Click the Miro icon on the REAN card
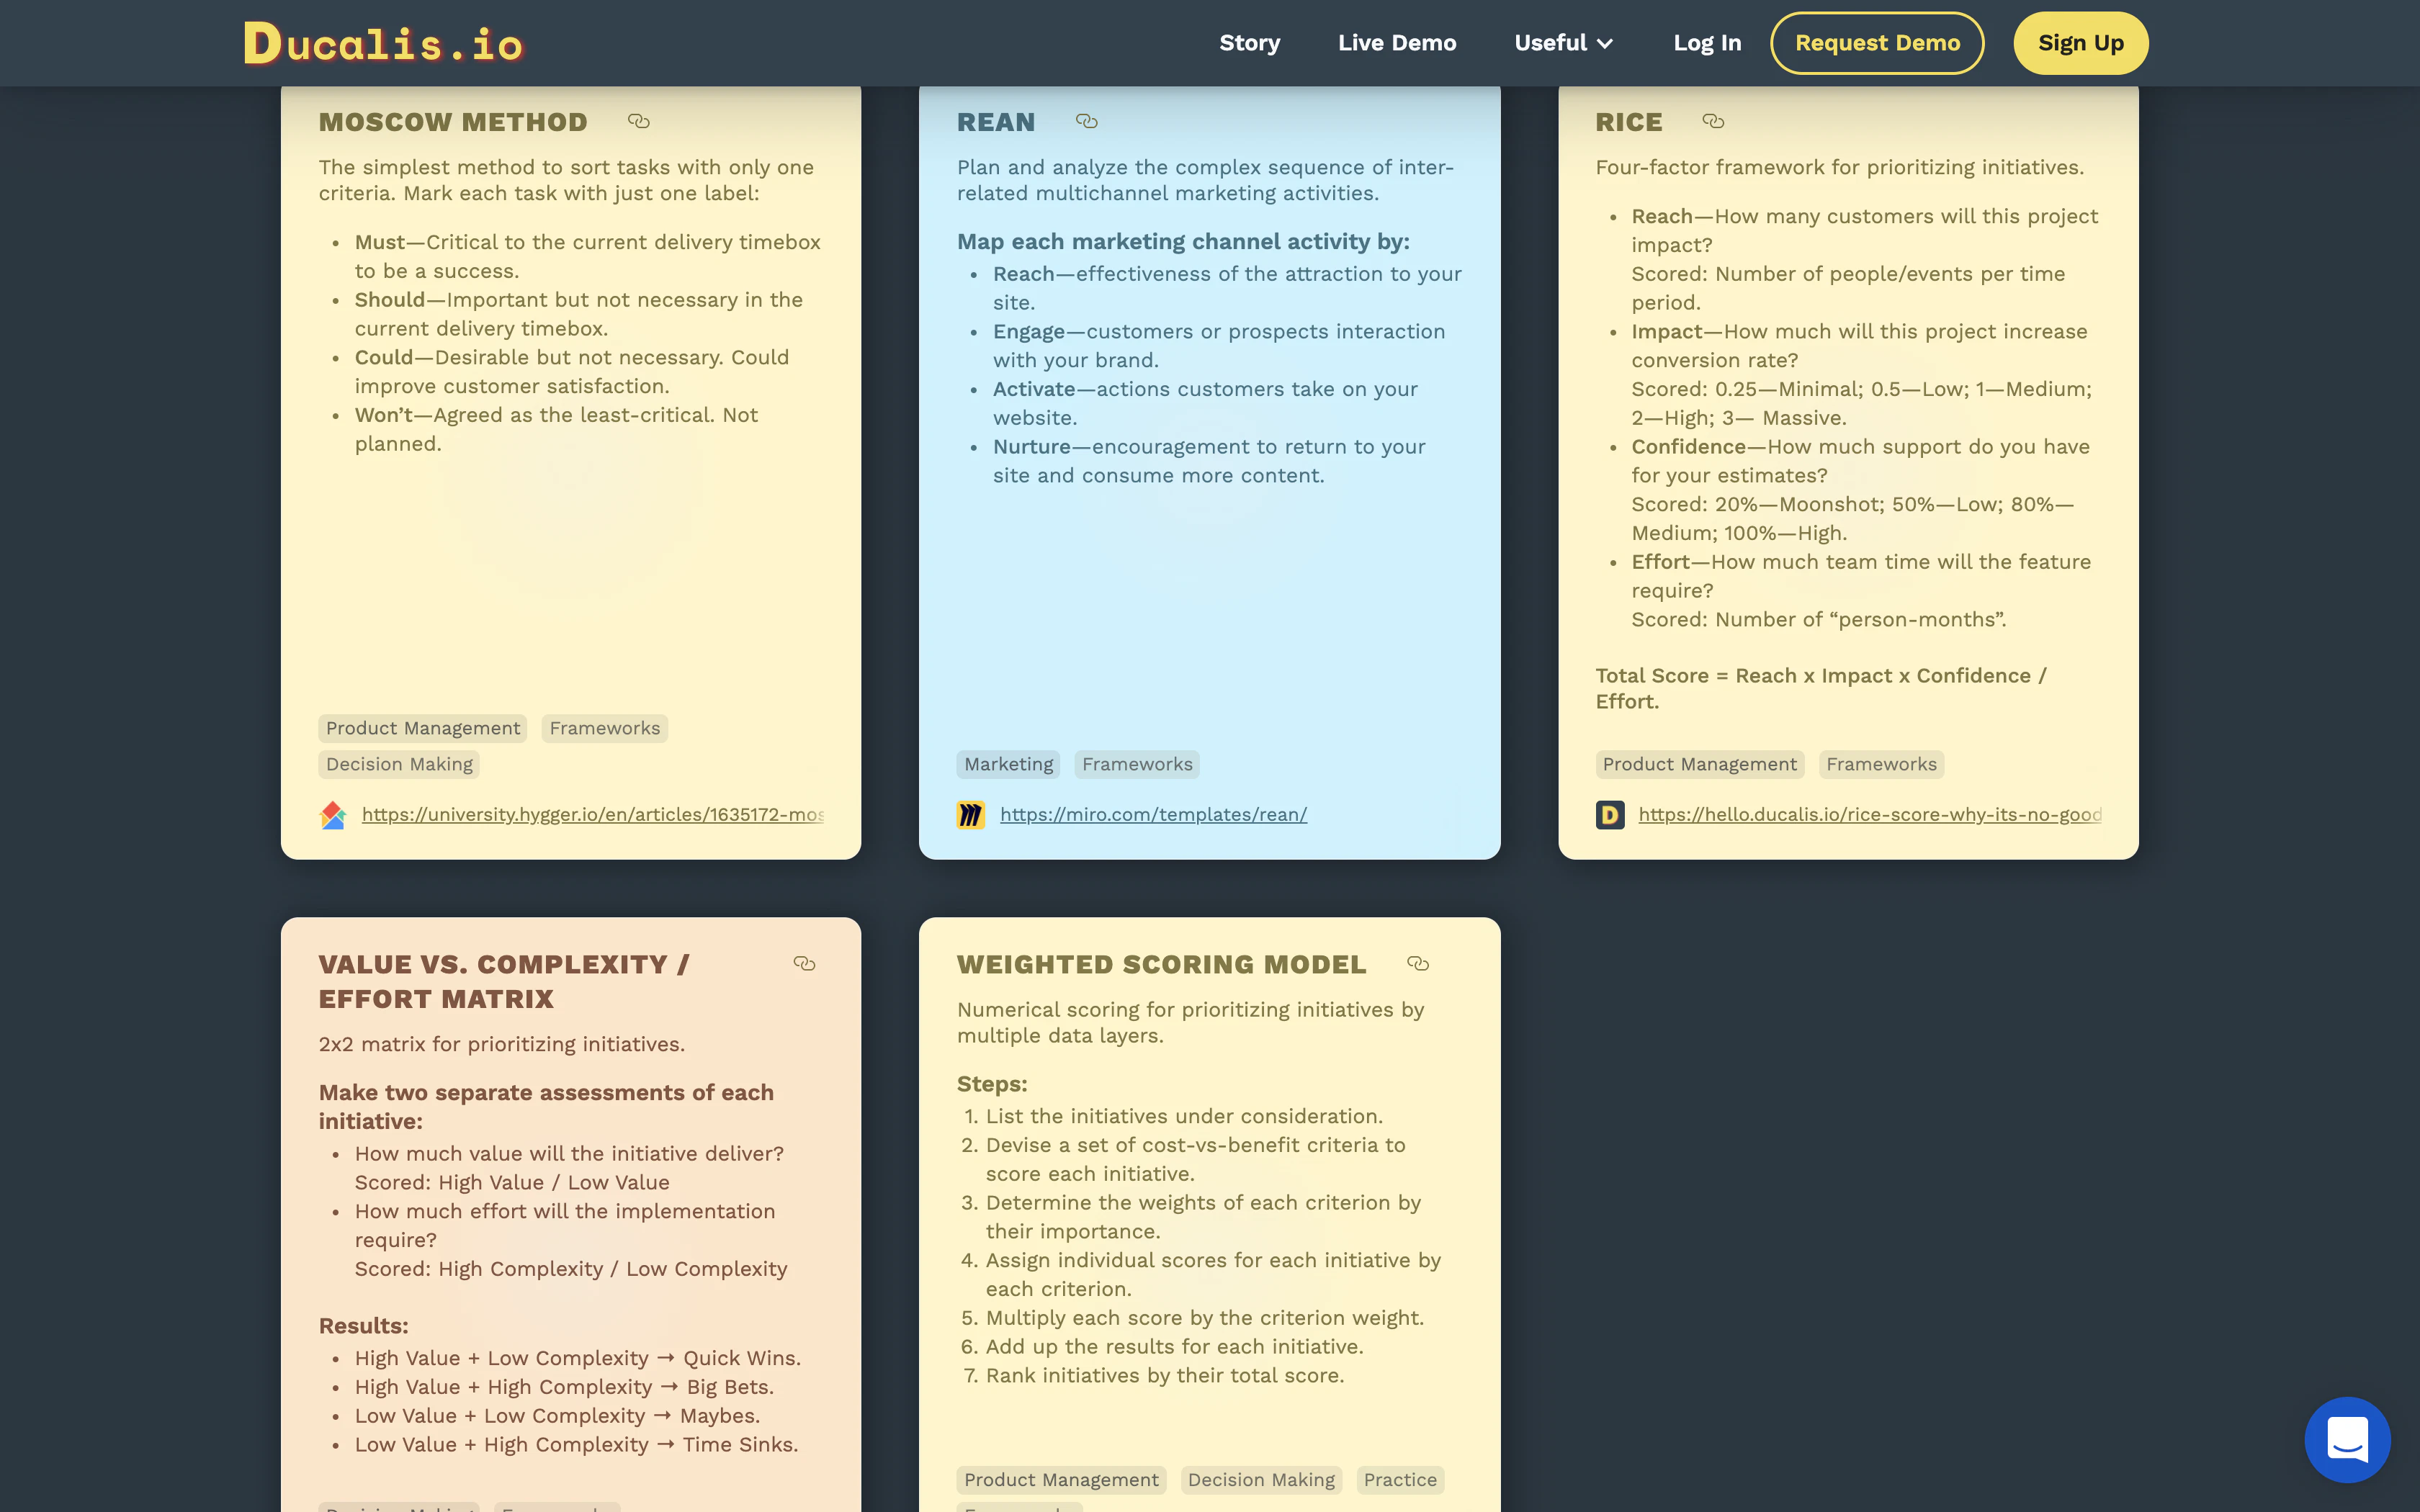The width and height of the screenshot is (2420, 1512). pos(971,814)
